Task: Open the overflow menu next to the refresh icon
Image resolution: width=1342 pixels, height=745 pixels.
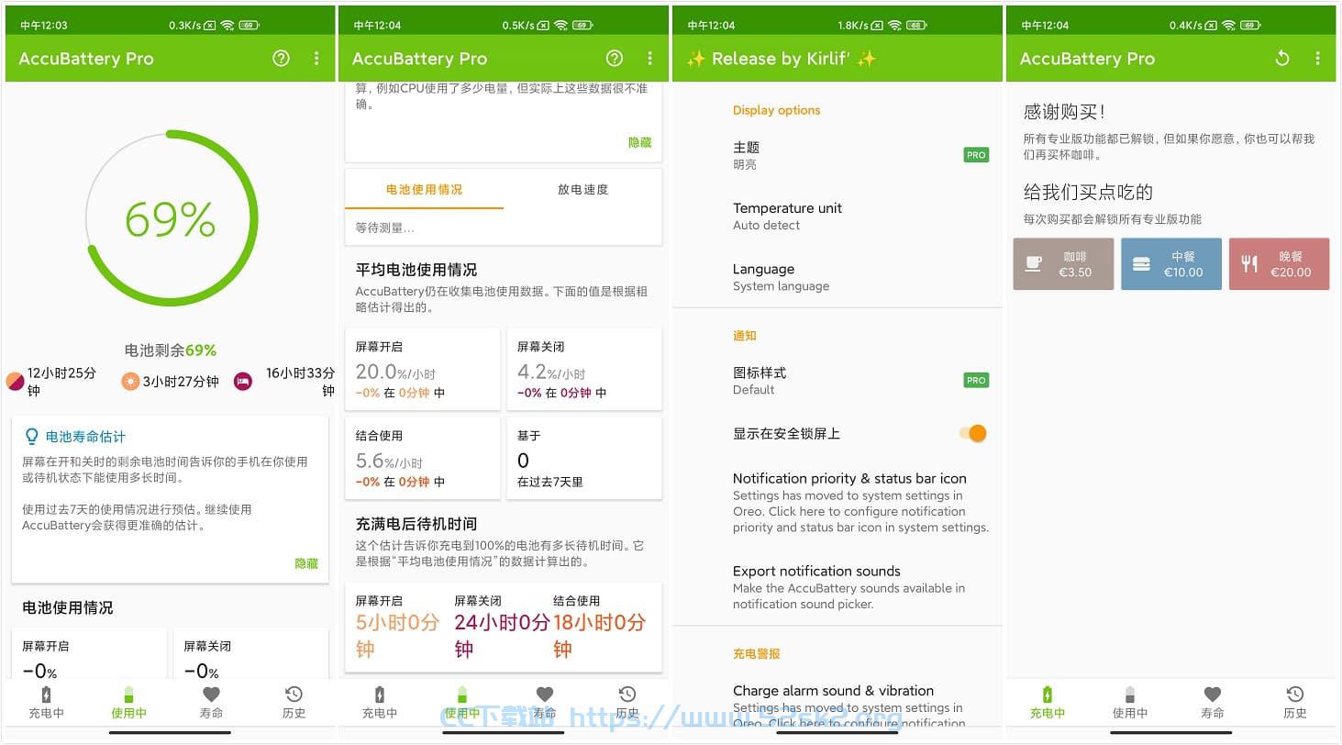Action: (x=1317, y=59)
